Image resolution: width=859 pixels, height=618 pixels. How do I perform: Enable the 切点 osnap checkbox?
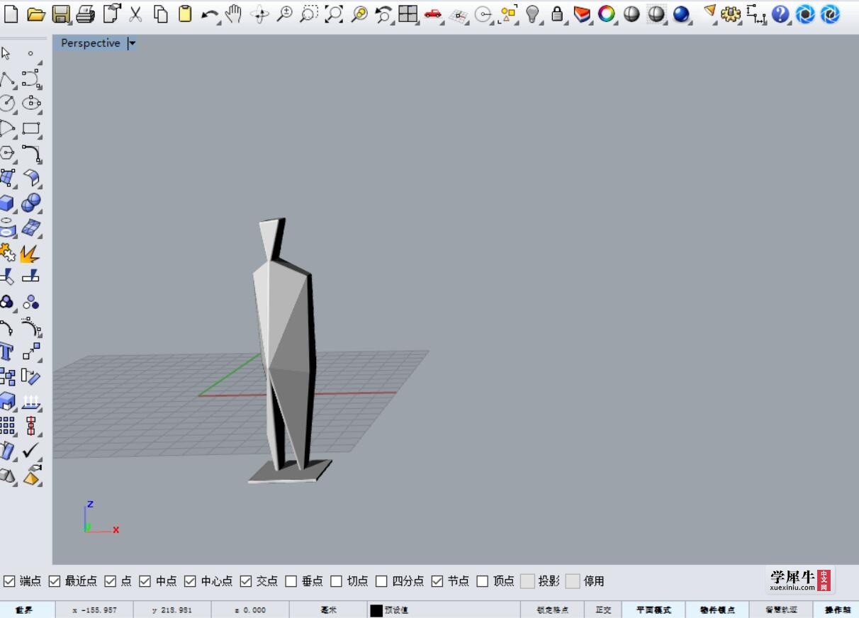point(337,581)
